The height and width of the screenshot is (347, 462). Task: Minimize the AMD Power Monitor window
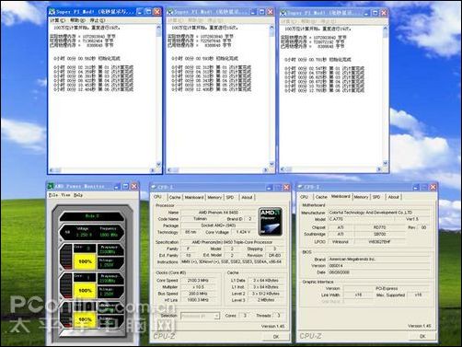point(117,186)
